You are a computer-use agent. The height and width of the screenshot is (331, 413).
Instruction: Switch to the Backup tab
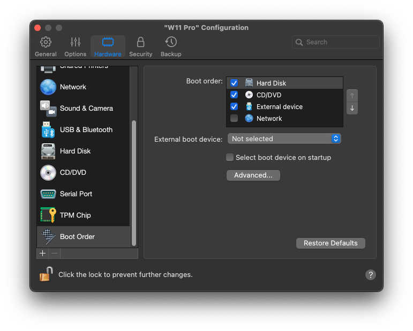click(x=171, y=47)
